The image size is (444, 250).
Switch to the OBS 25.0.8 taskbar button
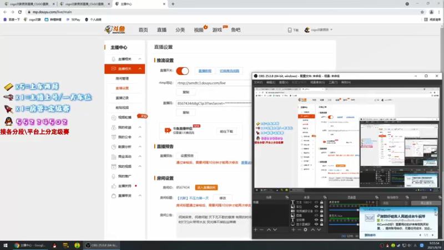coord(102,245)
